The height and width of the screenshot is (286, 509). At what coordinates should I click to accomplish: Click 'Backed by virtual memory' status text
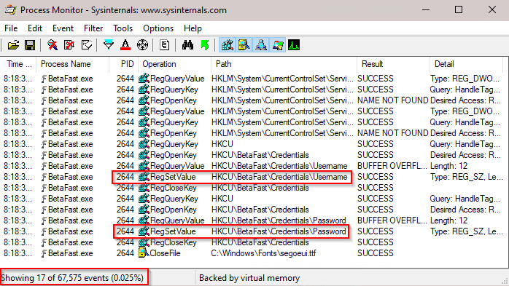point(249,278)
